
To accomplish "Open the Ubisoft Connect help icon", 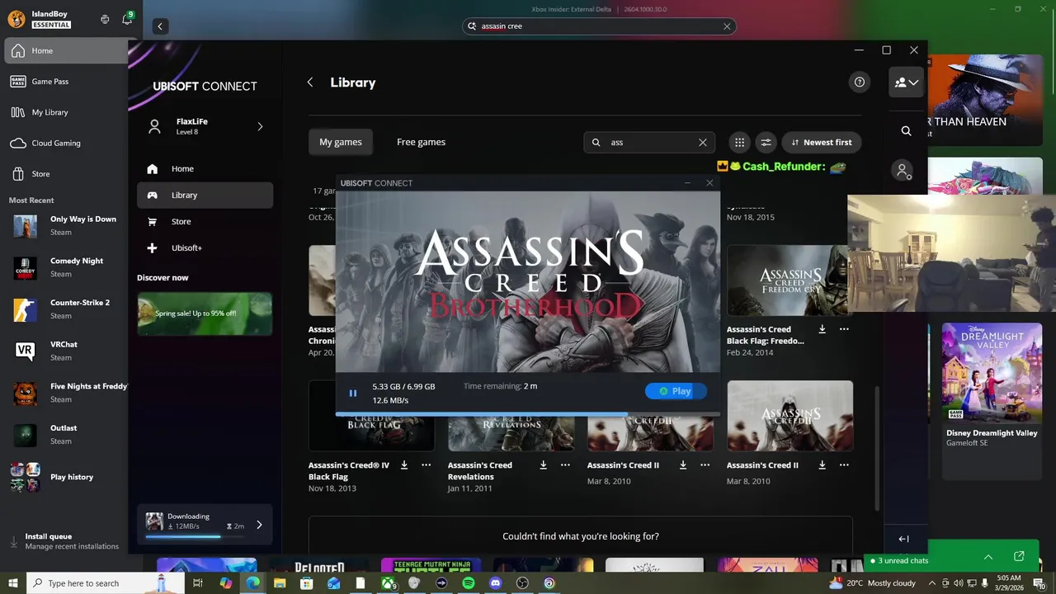I will click(860, 82).
